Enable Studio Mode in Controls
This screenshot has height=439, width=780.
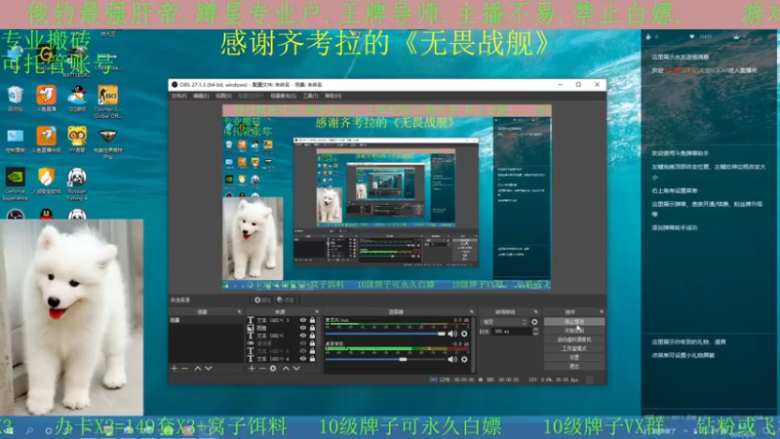pos(574,348)
